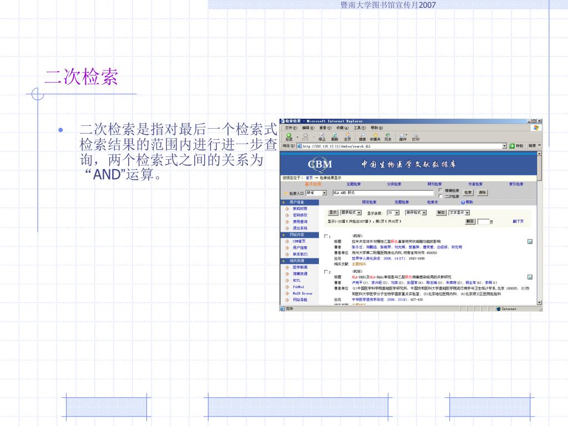This screenshot has width=568, height=426.
Task: Click the Internet zone icon in status bar
Action: 499,309
